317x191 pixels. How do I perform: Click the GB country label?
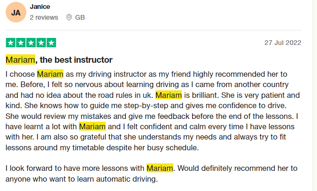[80, 17]
